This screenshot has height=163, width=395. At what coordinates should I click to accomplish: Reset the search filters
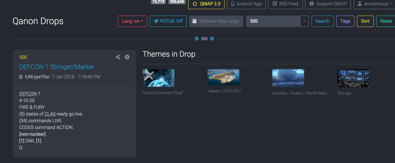point(385,21)
